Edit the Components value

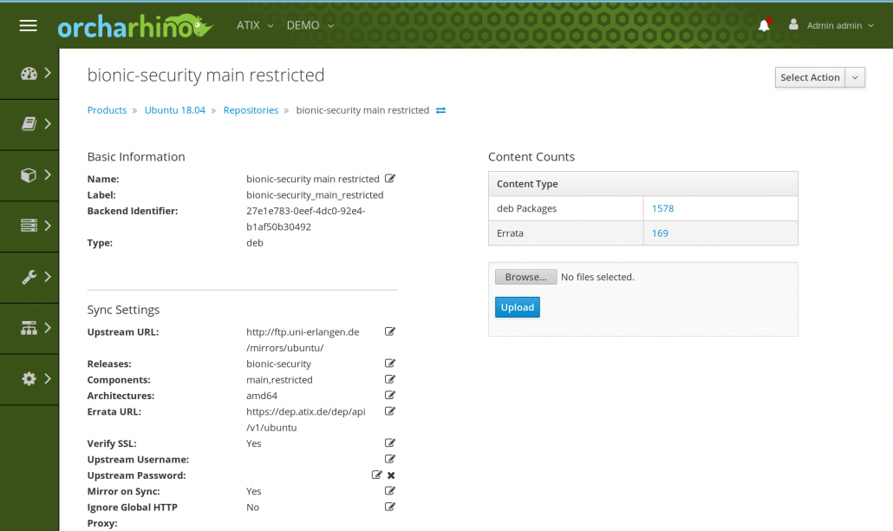[390, 379]
